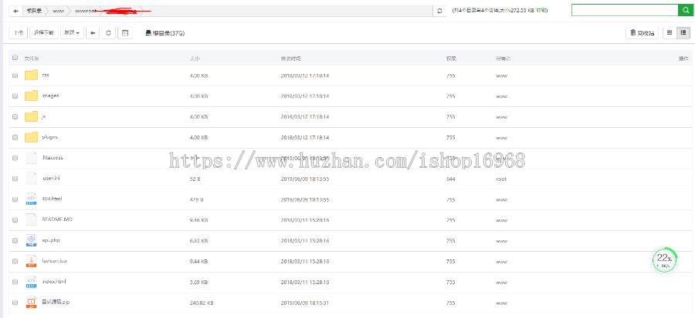The image size is (695, 318).
Task: Click the 22% circular progress widget
Action: [x=664, y=260]
